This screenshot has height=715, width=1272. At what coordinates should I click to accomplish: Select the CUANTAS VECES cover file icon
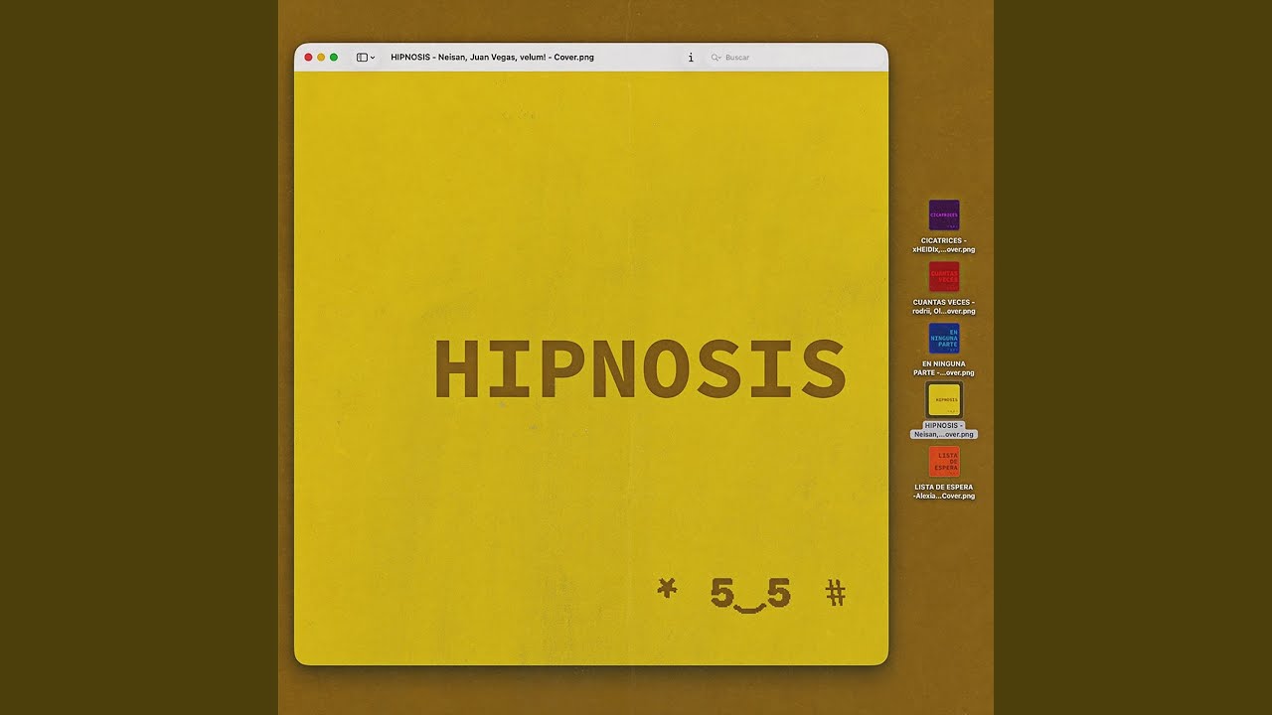[x=944, y=277]
